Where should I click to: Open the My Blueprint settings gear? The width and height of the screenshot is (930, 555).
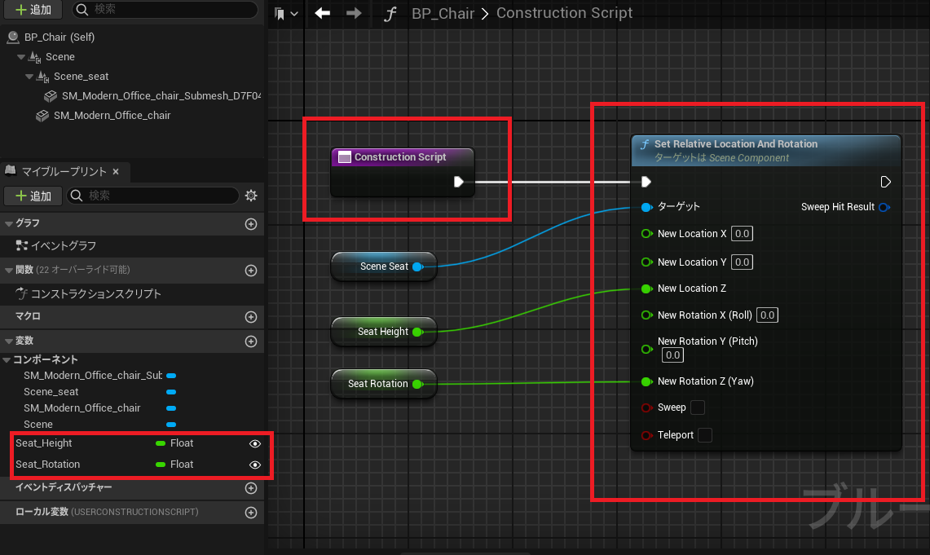pyautogui.click(x=251, y=196)
